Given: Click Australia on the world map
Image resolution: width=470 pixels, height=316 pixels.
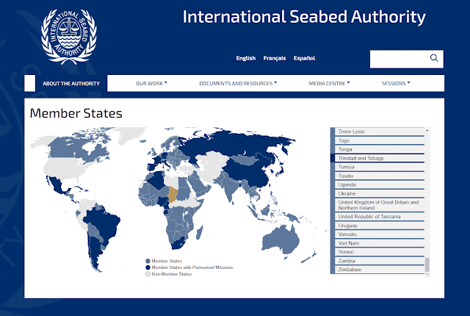Looking at the screenshot, I should (x=281, y=240).
